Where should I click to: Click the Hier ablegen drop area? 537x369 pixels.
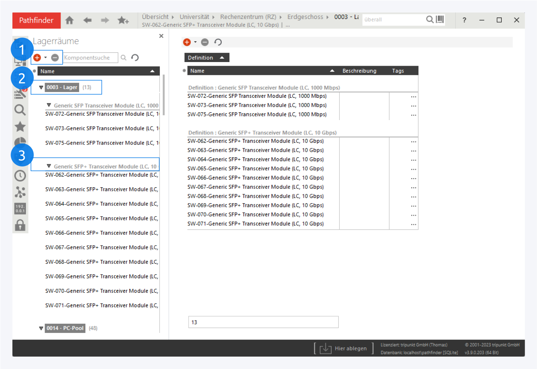click(x=343, y=349)
